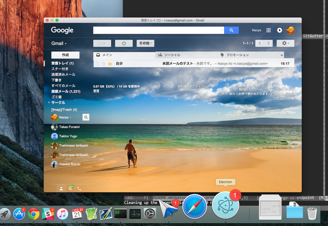Open Google notifications bell
The image size is (328, 226).
click(279, 30)
